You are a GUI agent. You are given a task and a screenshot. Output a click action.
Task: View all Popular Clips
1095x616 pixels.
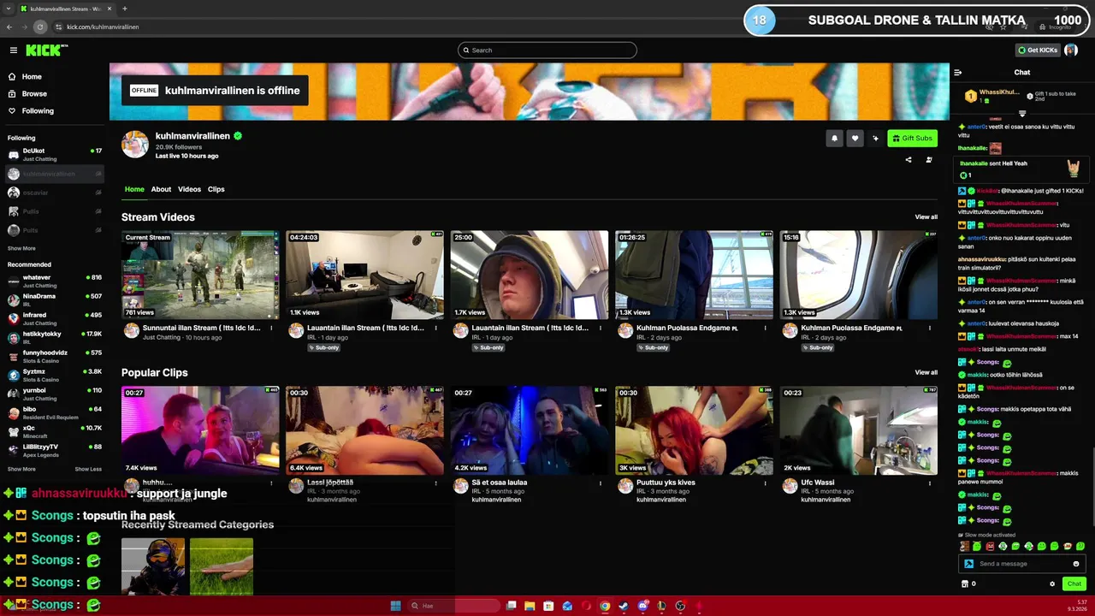click(x=926, y=372)
